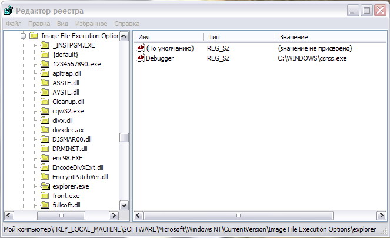Click the front.exe folder icon
The height and width of the screenshot is (238, 390).
click(45, 196)
